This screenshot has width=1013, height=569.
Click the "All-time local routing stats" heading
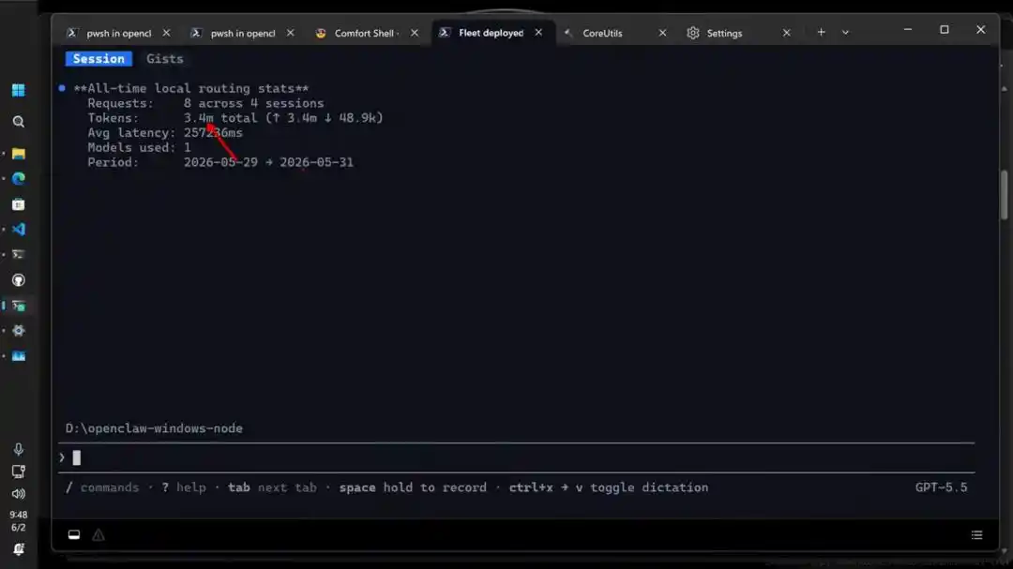pyautogui.click(x=191, y=88)
